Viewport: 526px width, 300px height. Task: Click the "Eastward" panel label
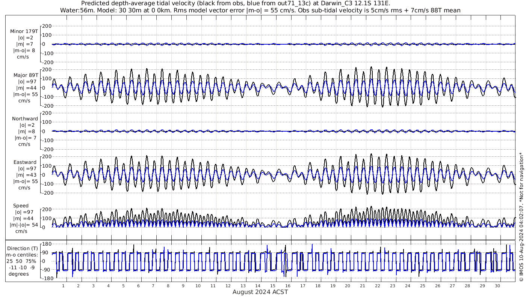tap(25, 162)
